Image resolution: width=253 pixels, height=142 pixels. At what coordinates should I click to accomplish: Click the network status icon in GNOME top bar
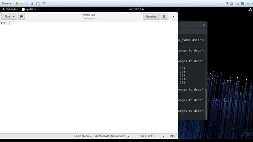(x=250, y=9)
